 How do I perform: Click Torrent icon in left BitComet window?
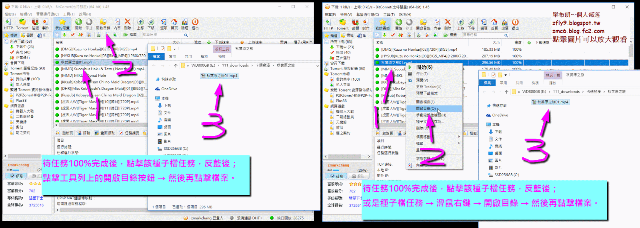tap(22, 24)
